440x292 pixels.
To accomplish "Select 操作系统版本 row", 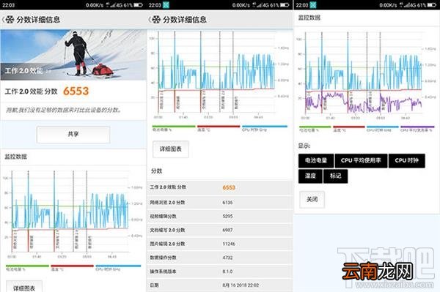I will tap(220, 272).
